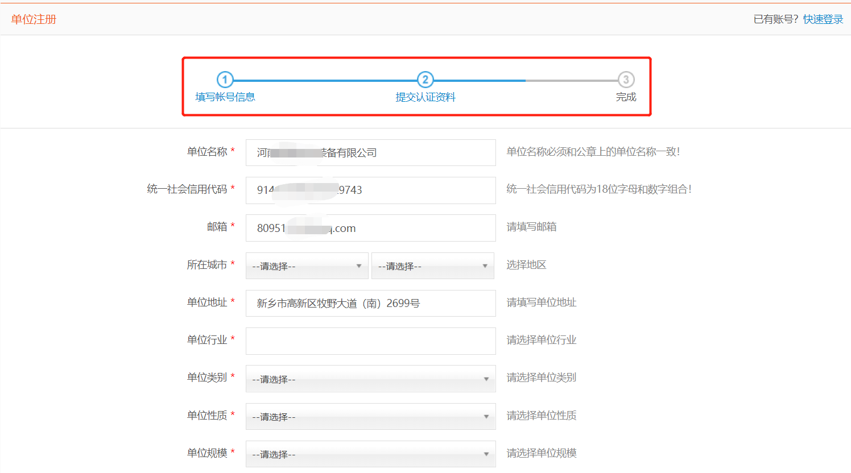Open the second 所在城市 city dropdown

click(432, 266)
